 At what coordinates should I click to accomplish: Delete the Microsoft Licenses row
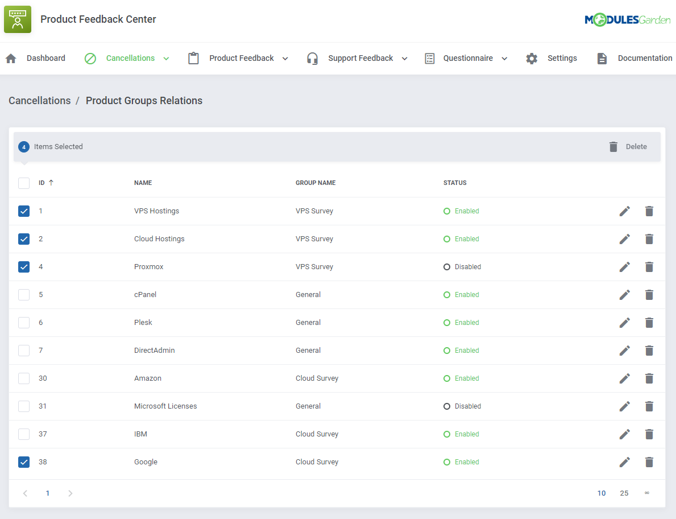[x=649, y=406]
